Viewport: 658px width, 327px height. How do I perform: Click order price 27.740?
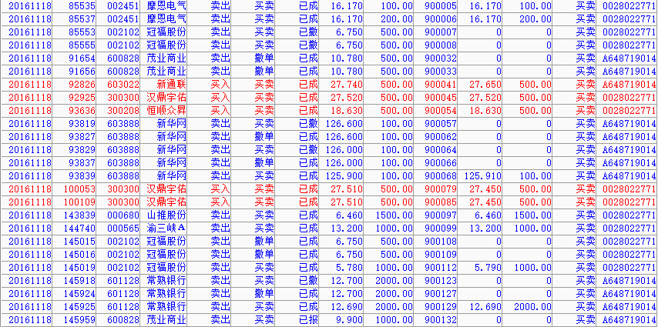(347, 85)
